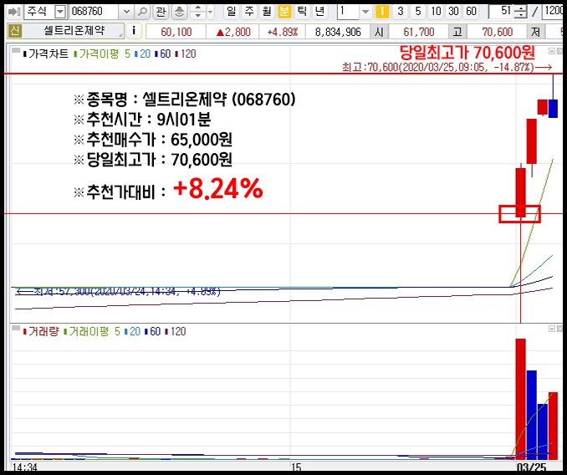Screen dimensions: 567x475
Task: Select the 30-minute interval button
Action: click(453, 12)
